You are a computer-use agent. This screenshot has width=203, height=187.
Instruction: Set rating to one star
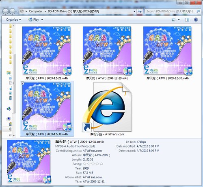[85, 164]
